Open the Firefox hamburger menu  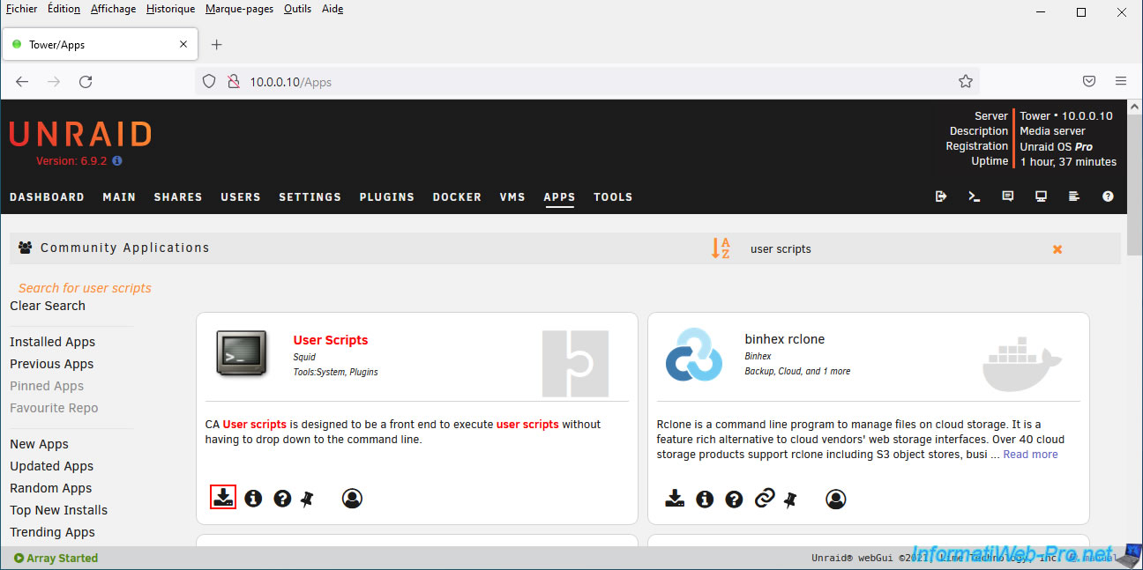pyautogui.click(x=1121, y=81)
